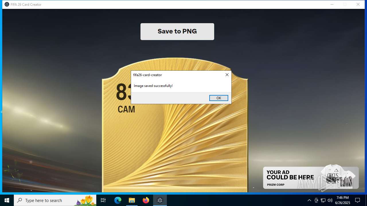Close the fifa26-card-creator dialog
This screenshot has width=367, height=206.
coord(227,75)
